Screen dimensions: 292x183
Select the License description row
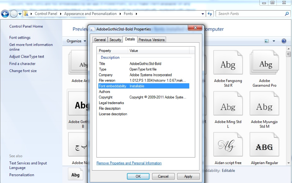[144, 114]
